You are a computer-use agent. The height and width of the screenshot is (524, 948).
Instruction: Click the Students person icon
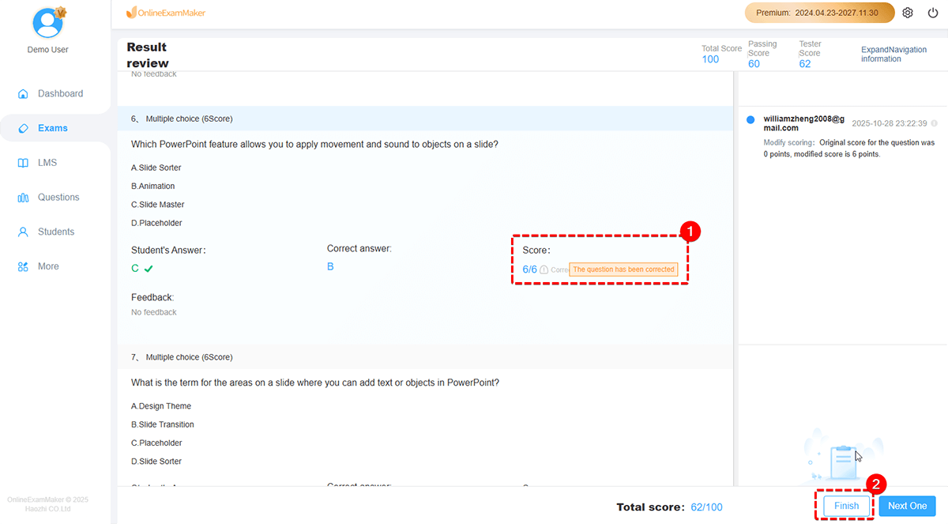[x=23, y=232]
